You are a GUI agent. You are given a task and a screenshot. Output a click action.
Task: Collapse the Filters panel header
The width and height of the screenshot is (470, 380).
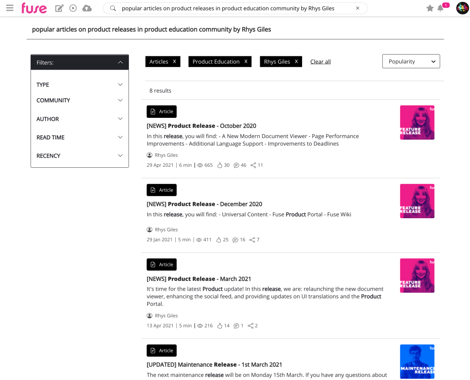coord(80,62)
